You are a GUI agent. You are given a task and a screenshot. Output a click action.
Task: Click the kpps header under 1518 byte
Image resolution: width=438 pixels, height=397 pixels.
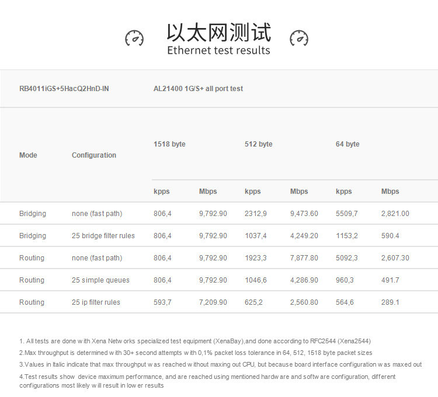coord(161,191)
